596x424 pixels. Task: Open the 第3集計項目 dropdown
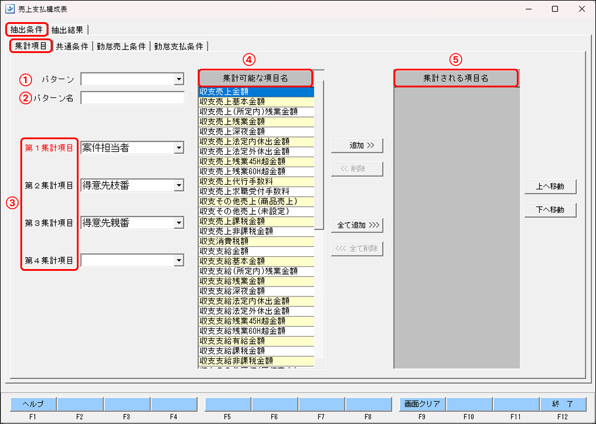(179, 223)
